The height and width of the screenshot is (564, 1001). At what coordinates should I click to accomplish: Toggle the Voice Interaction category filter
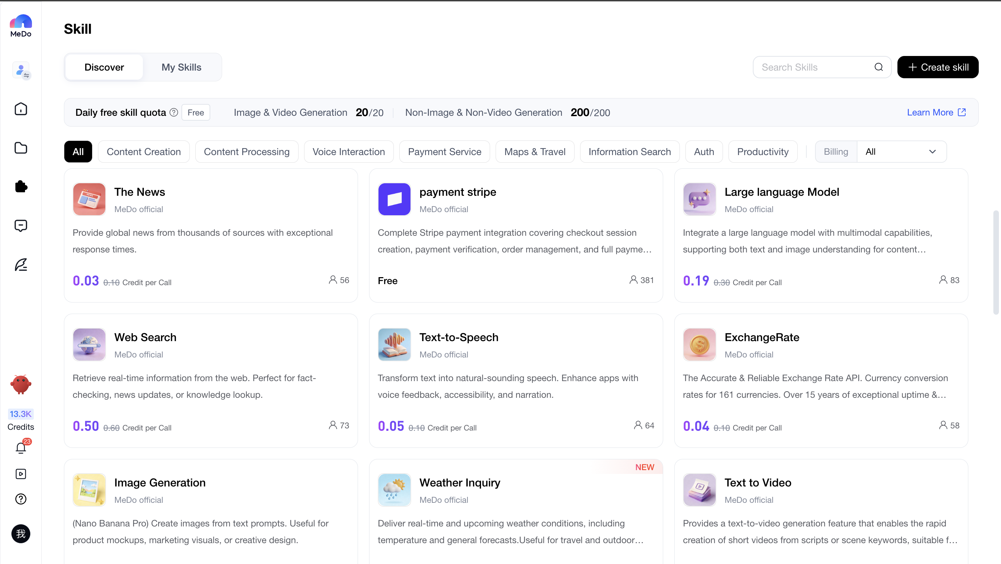[x=349, y=152]
